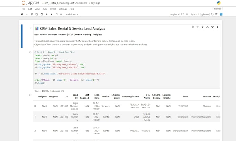The height and width of the screenshot is (141, 236).
Task: Paste cell from the clipboard icon
Action: pyautogui.click(x=42, y=14)
